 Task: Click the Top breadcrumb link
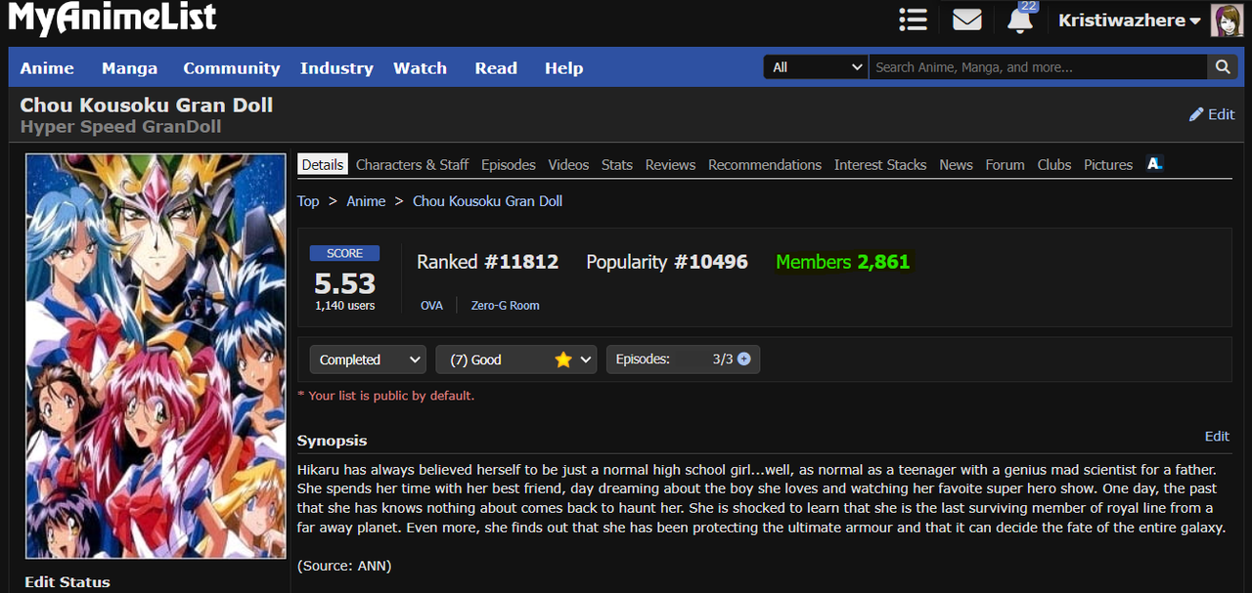(308, 201)
